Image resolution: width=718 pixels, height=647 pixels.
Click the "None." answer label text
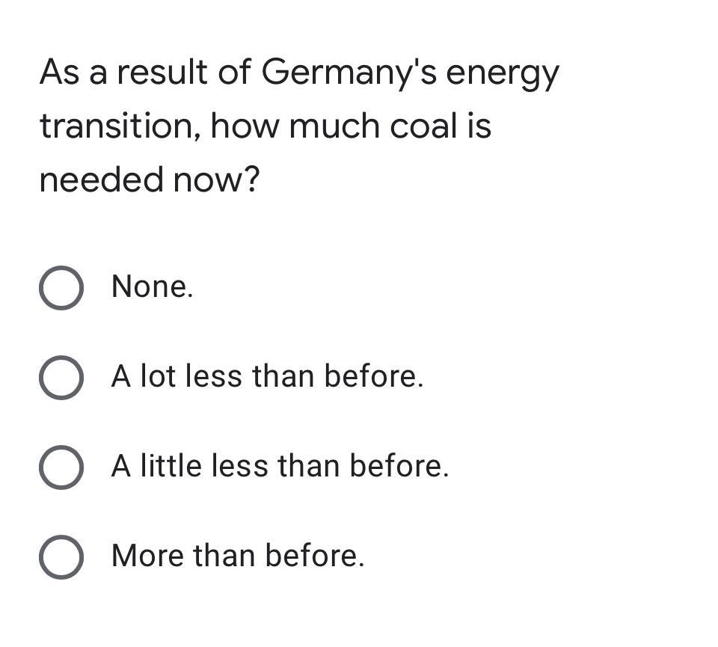click(x=153, y=286)
